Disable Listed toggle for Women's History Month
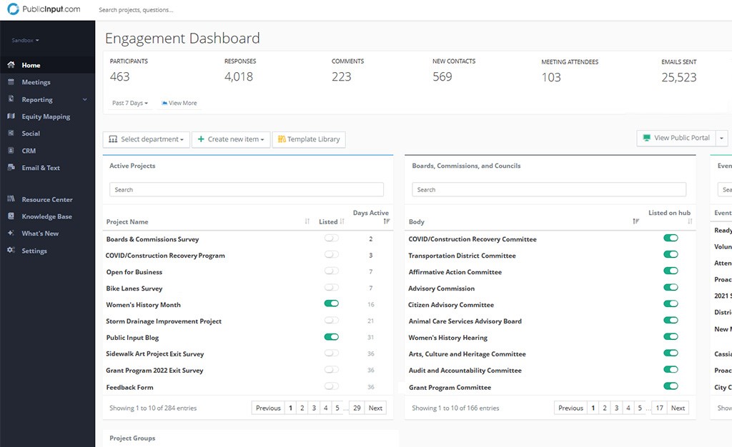 (x=331, y=304)
